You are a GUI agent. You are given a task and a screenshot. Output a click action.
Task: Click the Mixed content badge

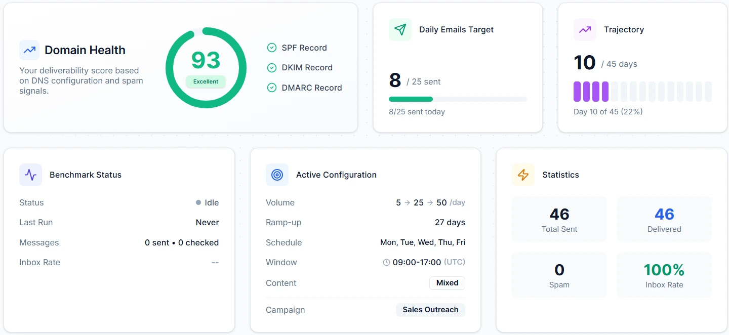tap(447, 283)
